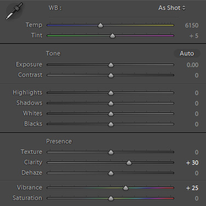
Task: Click the Tint value +5 field
Action: pos(194,36)
